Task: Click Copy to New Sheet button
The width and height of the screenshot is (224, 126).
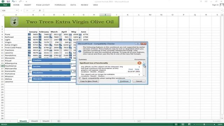Action: pos(89,81)
